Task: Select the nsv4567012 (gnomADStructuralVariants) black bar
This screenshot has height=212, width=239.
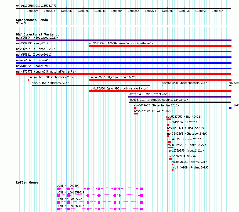Action: tap(180, 102)
